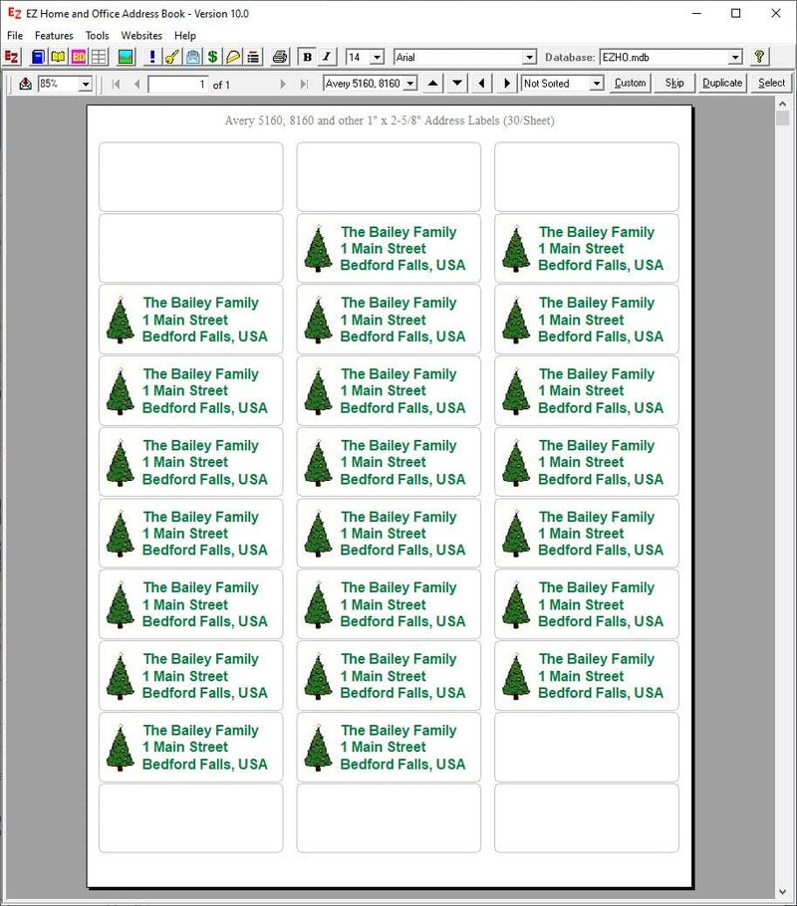Image resolution: width=797 pixels, height=906 pixels.
Task: Open the Websites menu
Action: pyautogui.click(x=141, y=35)
